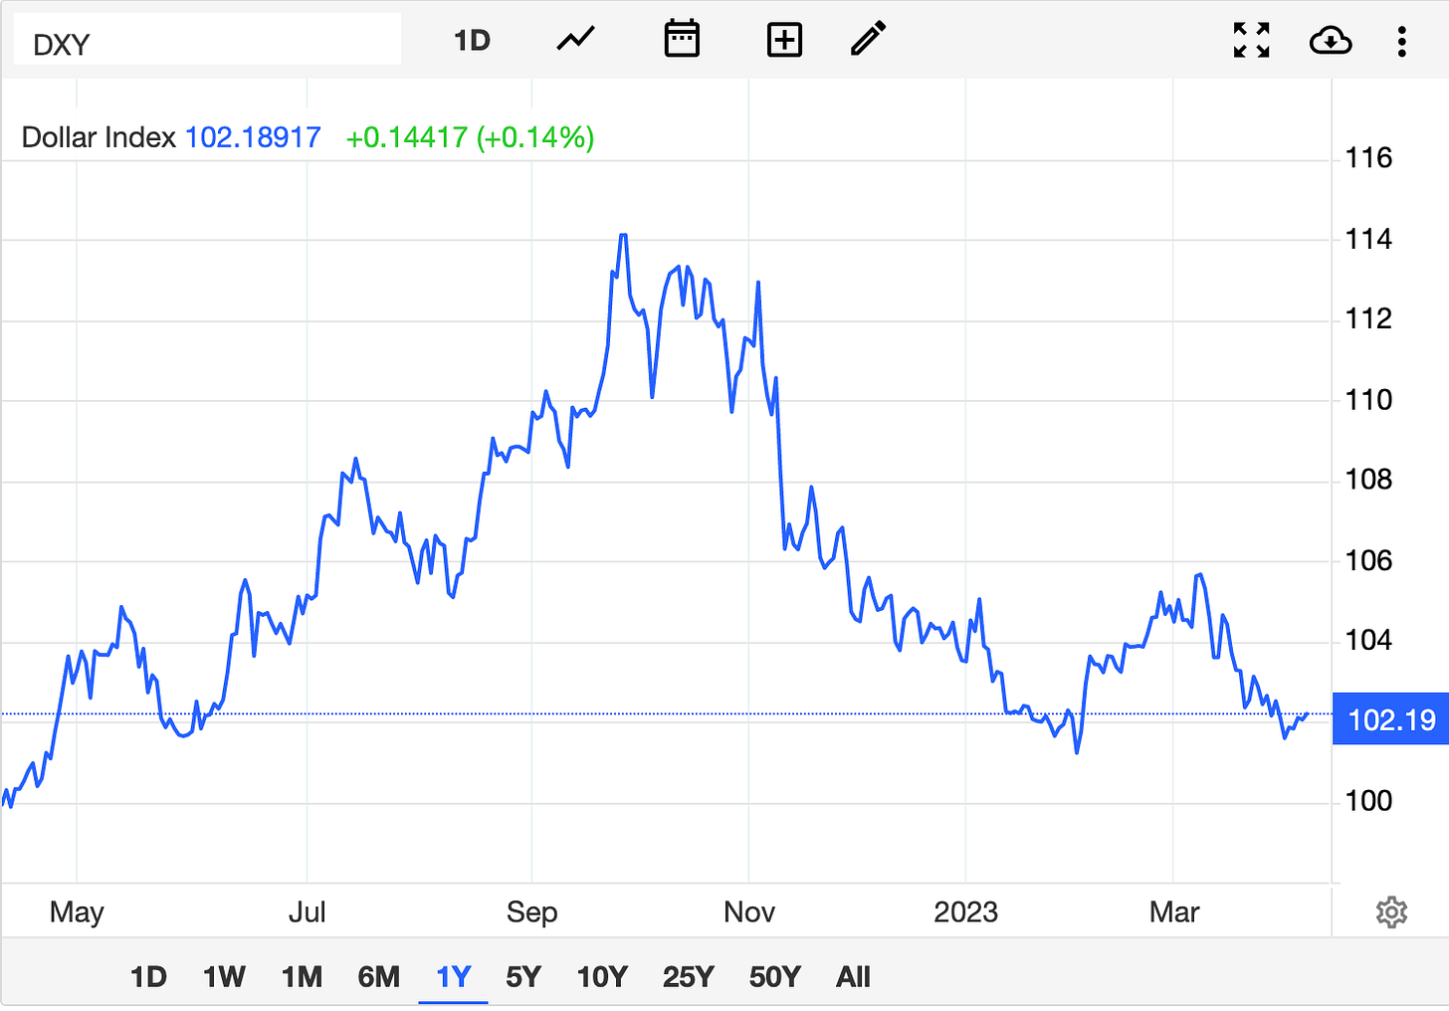Open the calendar date range picker
1449x1011 pixels.
click(682, 39)
